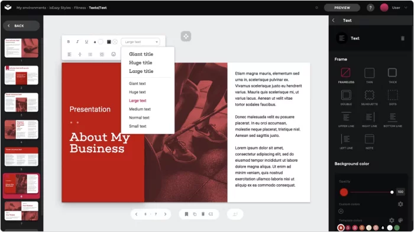Choose Giant title from style list
The image size is (414, 232).
141,54
